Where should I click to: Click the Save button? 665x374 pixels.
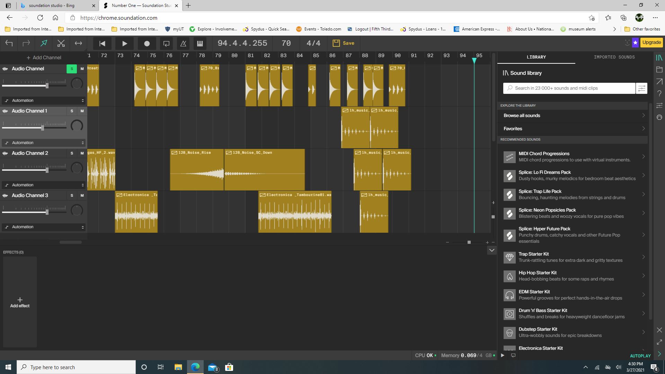coord(343,43)
